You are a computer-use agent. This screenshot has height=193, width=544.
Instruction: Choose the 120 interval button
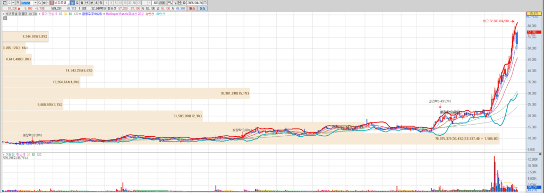[x=139, y=3]
